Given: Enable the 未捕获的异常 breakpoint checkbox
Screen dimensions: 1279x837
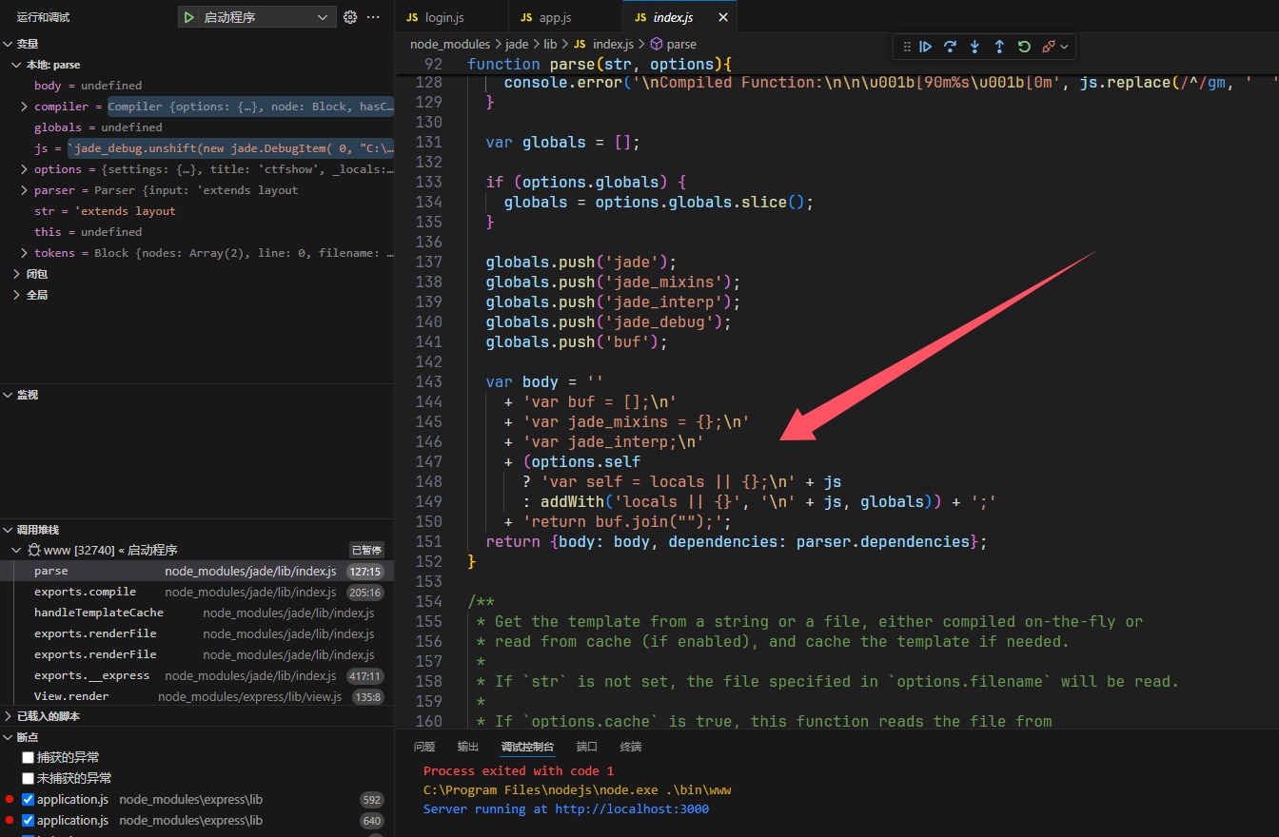Looking at the screenshot, I should click(x=29, y=778).
